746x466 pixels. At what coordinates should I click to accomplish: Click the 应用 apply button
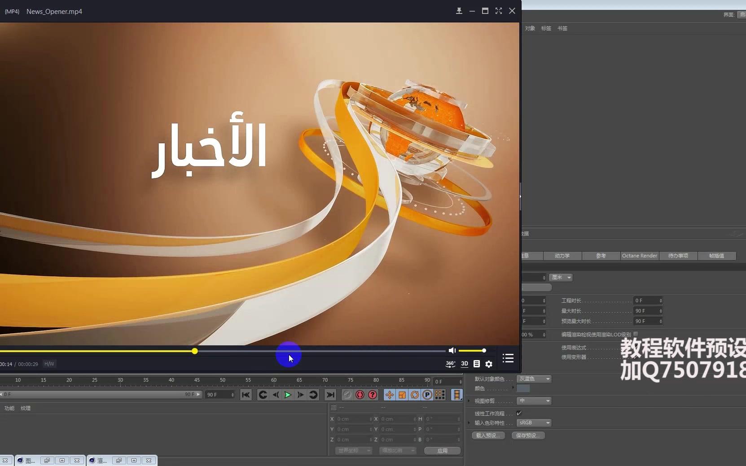tap(443, 451)
